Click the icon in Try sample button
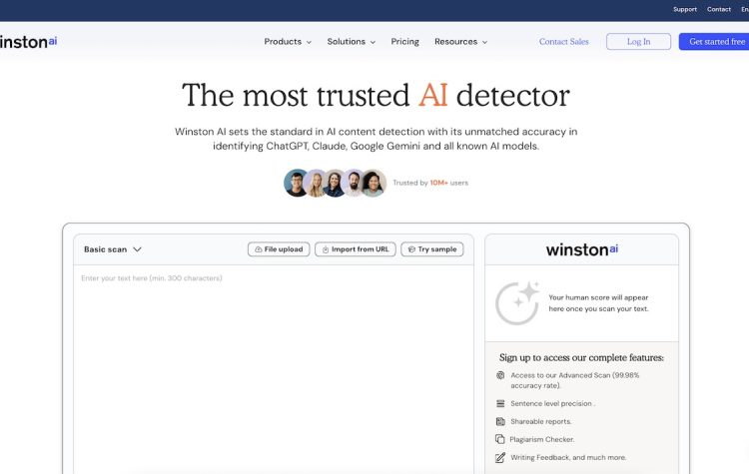This screenshot has height=474, width=749. point(411,249)
